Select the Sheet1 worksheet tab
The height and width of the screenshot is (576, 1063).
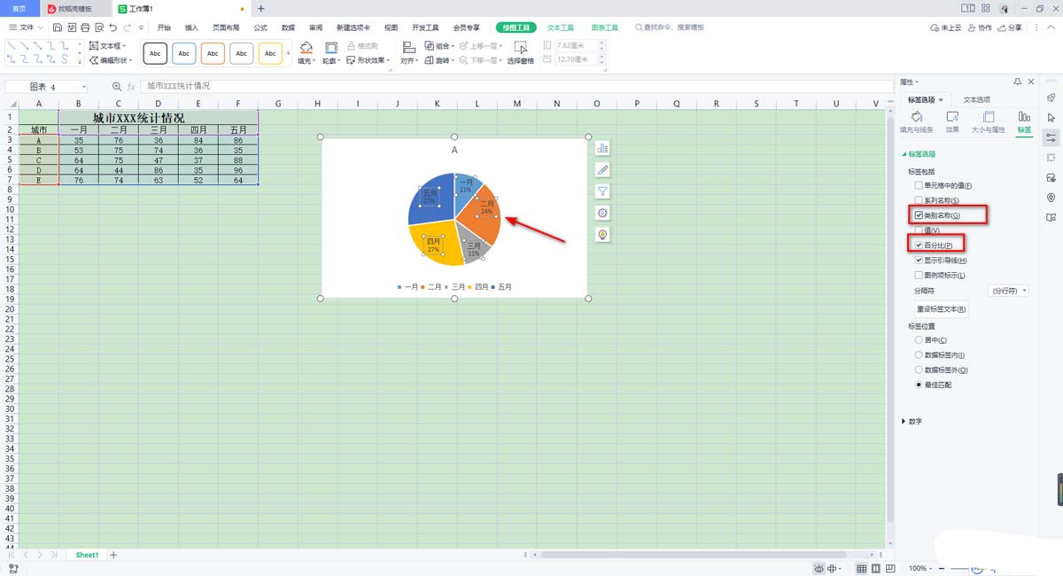87,555
